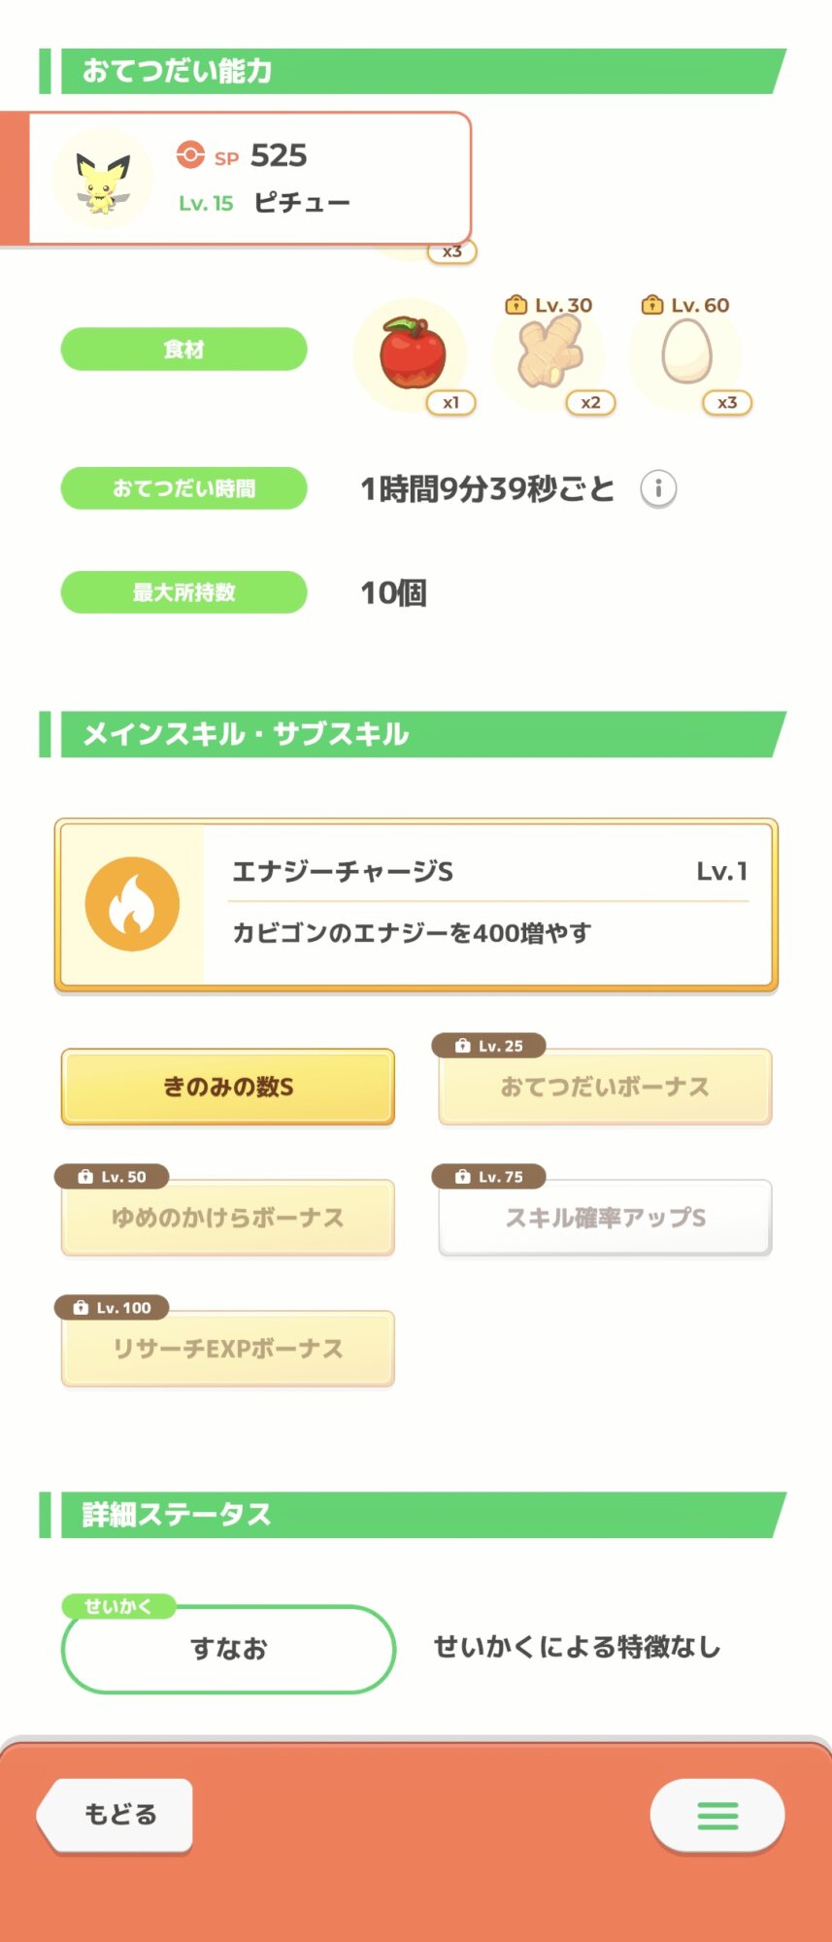Viewport: 832px width, 1942px height.
Task: Tap the locked スキル確率アップS sub skill
Action: point(605,1218)
